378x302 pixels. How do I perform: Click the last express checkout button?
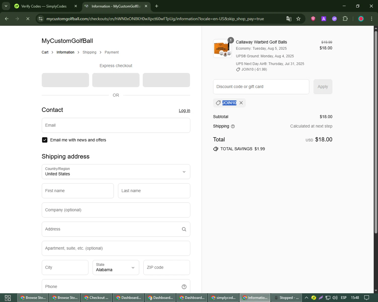166,80
